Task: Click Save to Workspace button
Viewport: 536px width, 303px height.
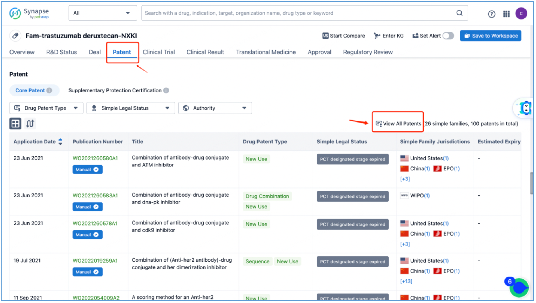Action: click(490, 36)
